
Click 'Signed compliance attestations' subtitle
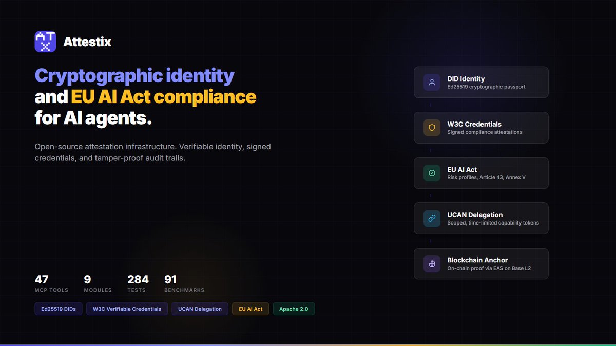(485, 132)
